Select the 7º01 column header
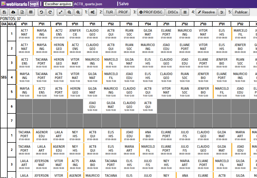 coord(41,24)
